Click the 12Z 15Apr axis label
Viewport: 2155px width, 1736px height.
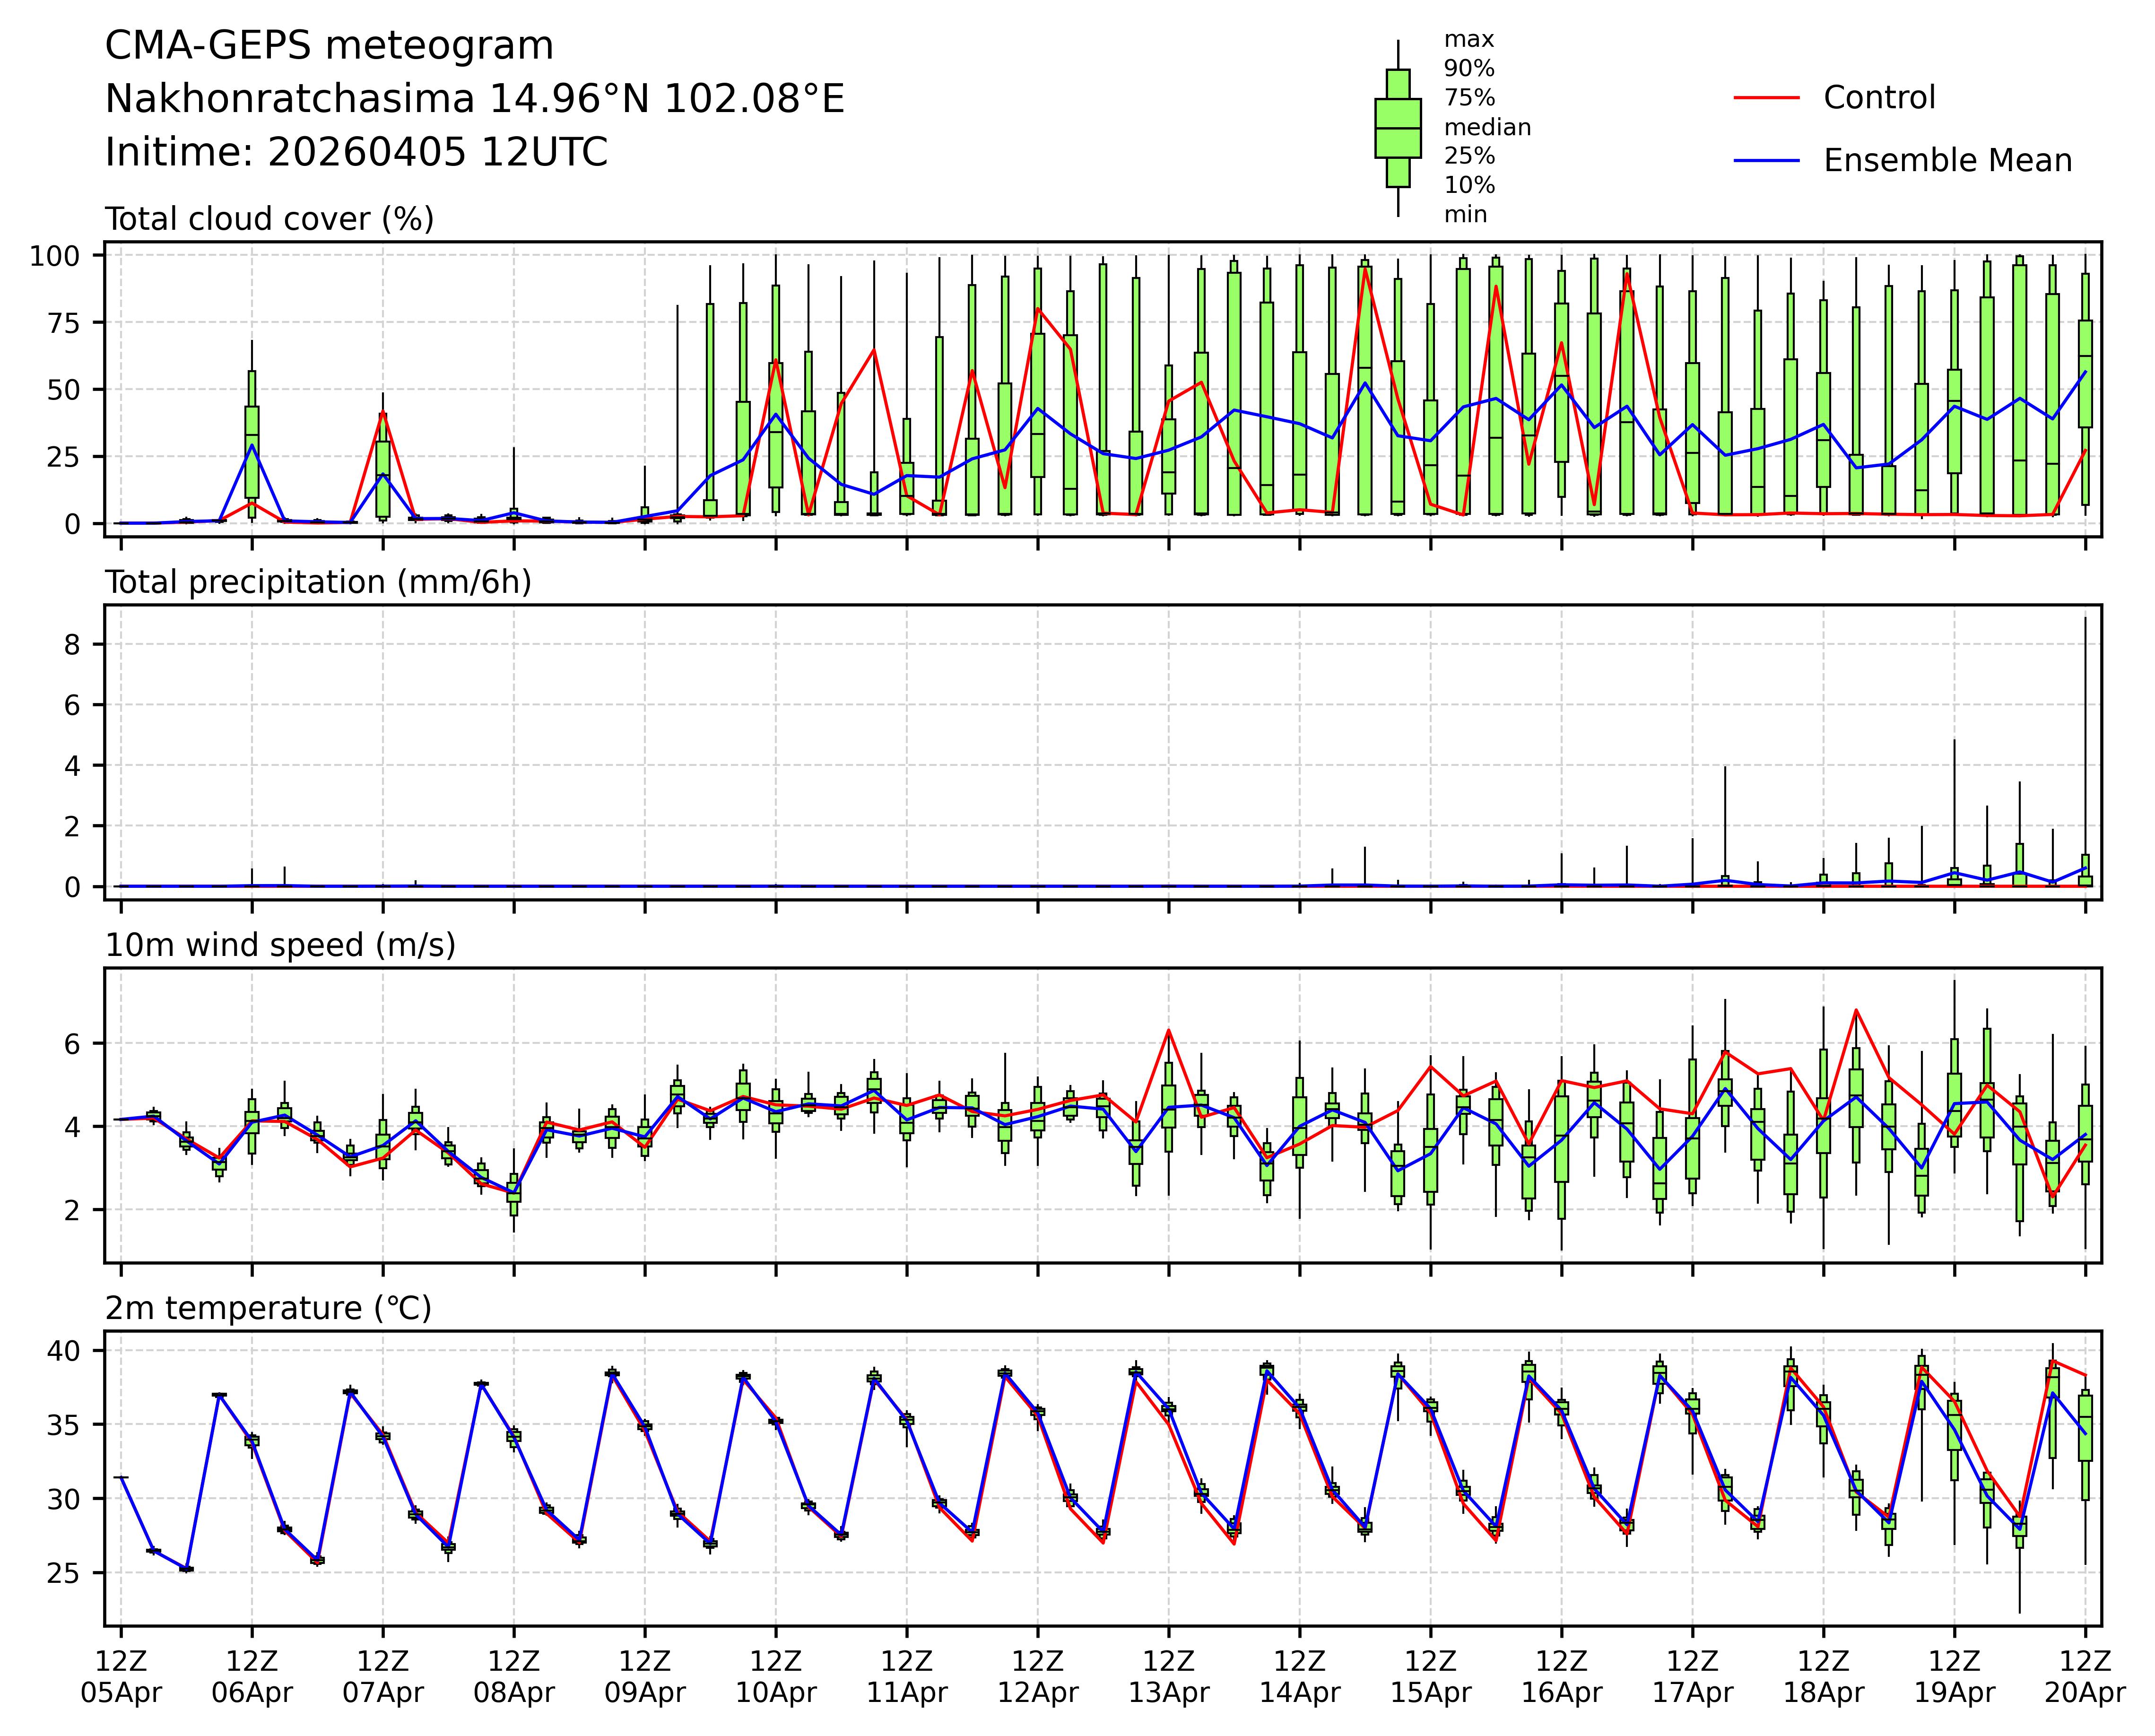(x=1430, y=1677)
